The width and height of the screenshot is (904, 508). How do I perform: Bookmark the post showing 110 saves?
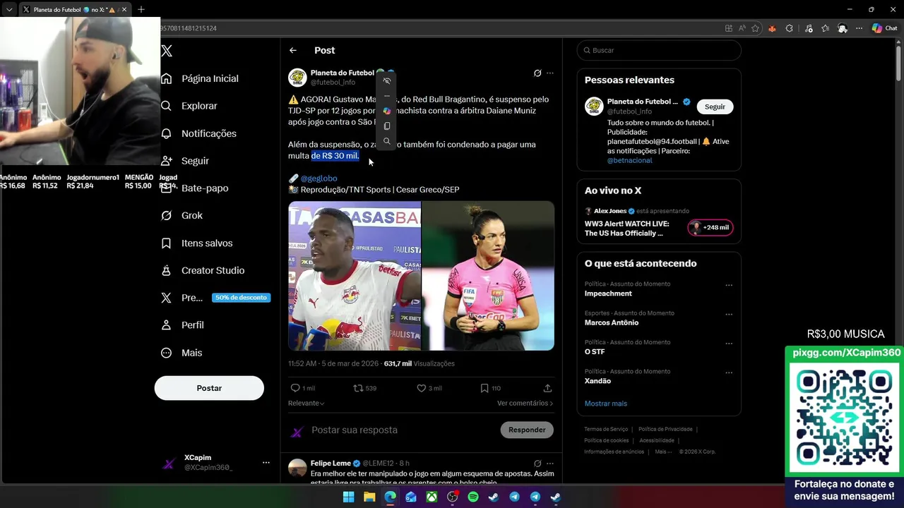(490, 388)
